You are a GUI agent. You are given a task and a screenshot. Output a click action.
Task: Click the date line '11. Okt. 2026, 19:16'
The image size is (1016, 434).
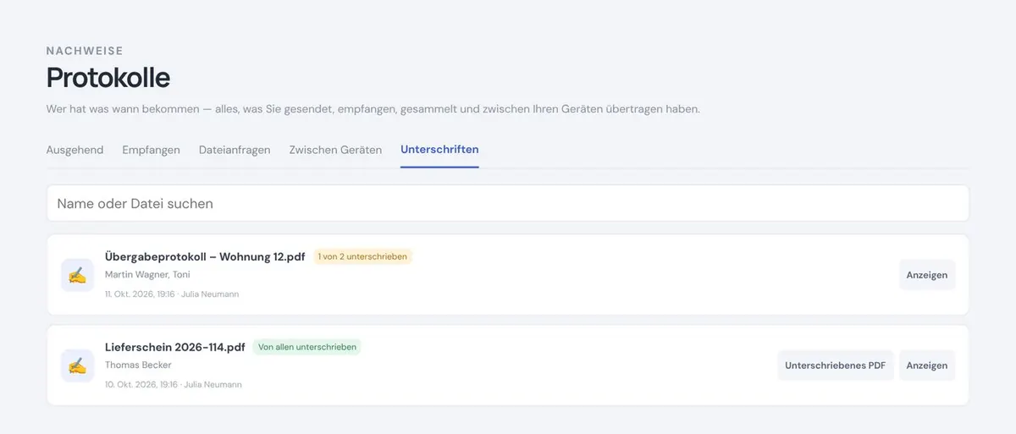click(x=140, y=294)
